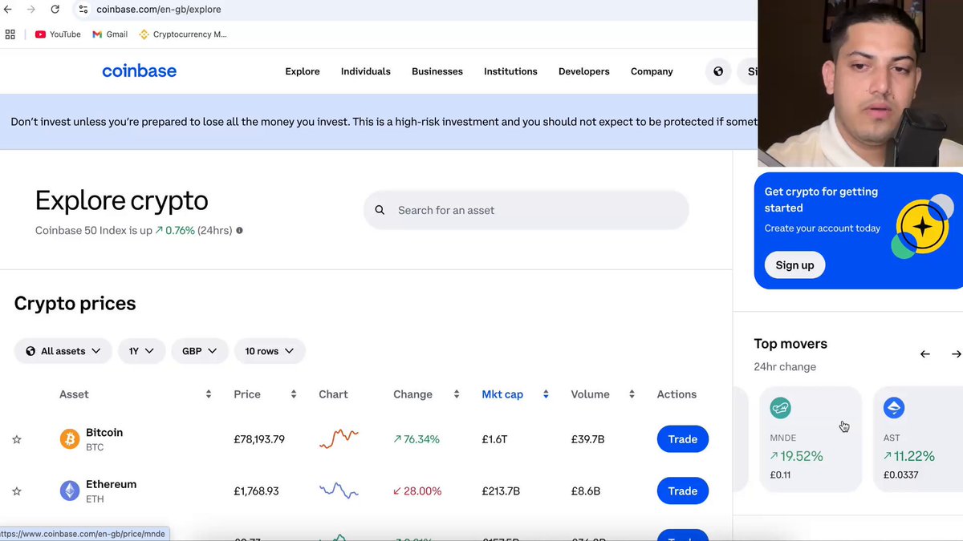Viewport: 963px width, 541px height.
Task: Click Ethereum market cap £213.7B
Action: point(501,491)
